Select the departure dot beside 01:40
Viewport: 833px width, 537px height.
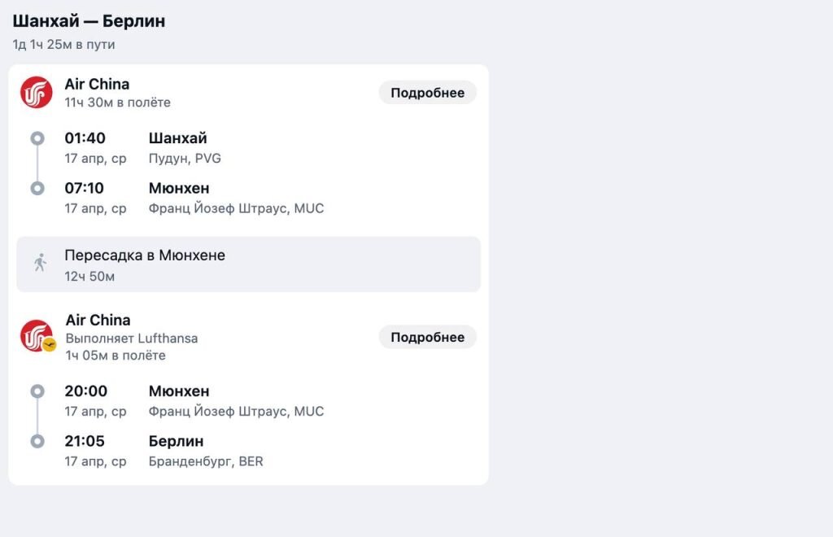click(36, 138)
